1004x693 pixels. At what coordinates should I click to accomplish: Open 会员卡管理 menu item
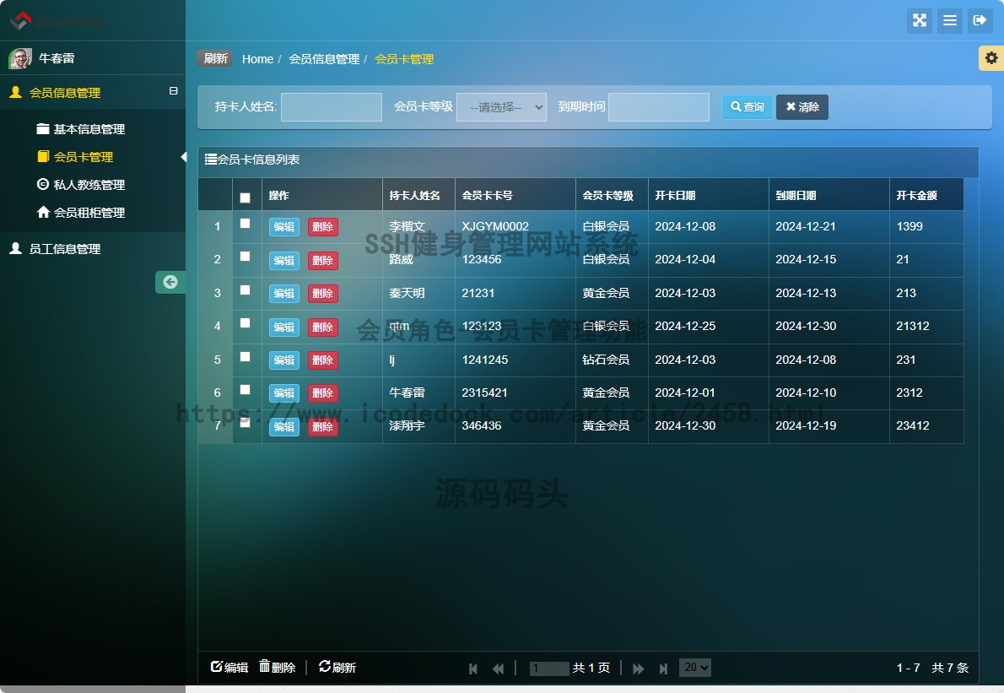pos(75,157)
